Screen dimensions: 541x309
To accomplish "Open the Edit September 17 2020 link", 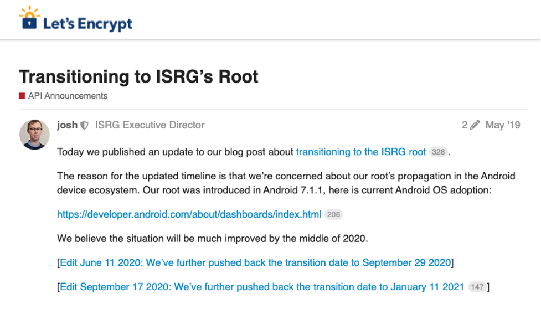I will pyautogui.click(x=262, y=287).
